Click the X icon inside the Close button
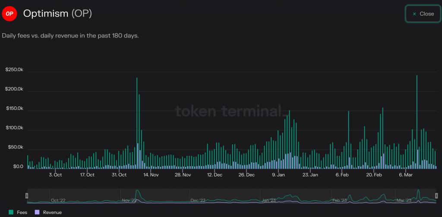Viewport: 442px width, 217px height. click(414, 14)
